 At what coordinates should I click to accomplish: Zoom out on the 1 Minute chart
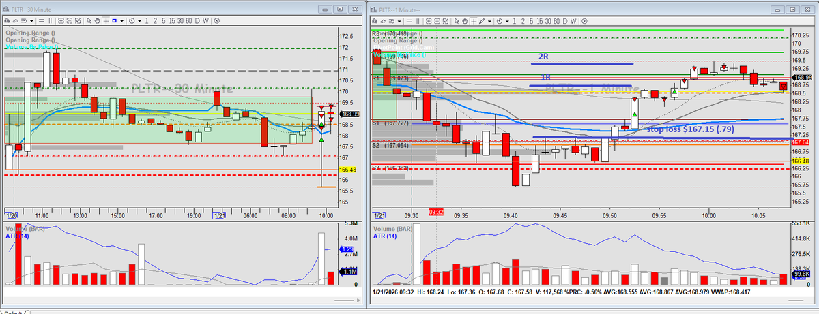point(437,21)
